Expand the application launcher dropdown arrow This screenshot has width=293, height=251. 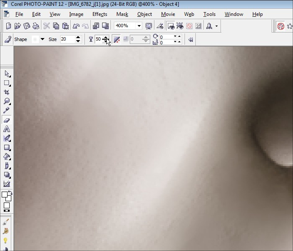point(216,26)
